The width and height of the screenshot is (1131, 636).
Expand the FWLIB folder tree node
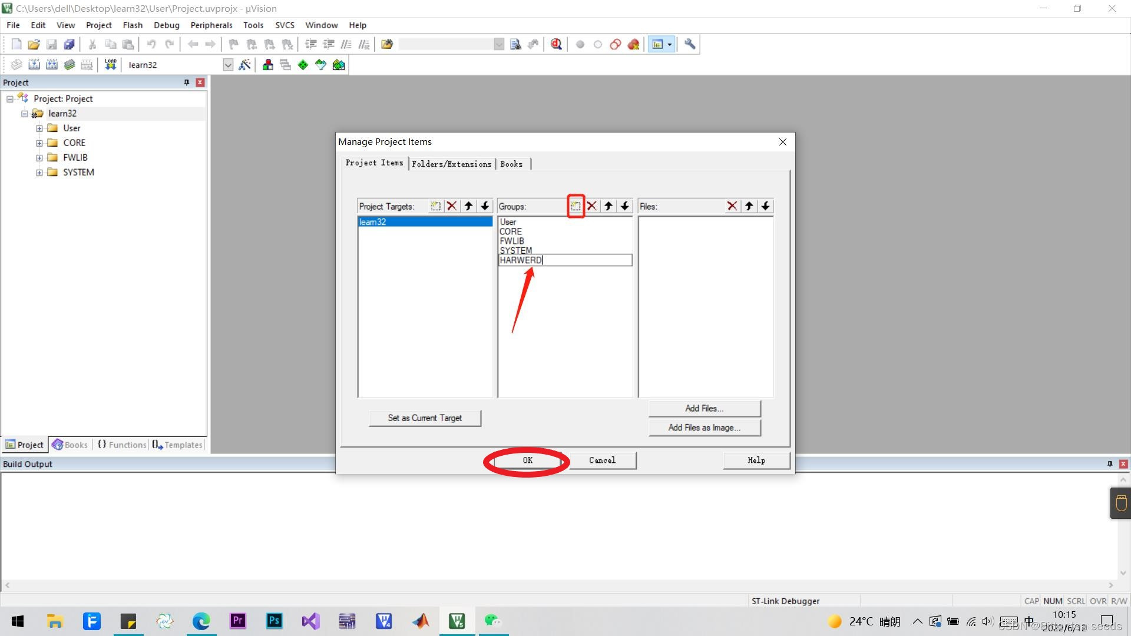tap(39, 157)
